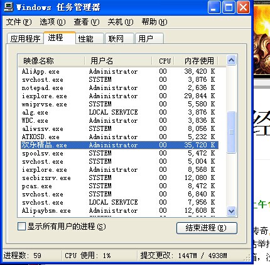
Task: Maximize the Task Manager window
Action: 229,8
